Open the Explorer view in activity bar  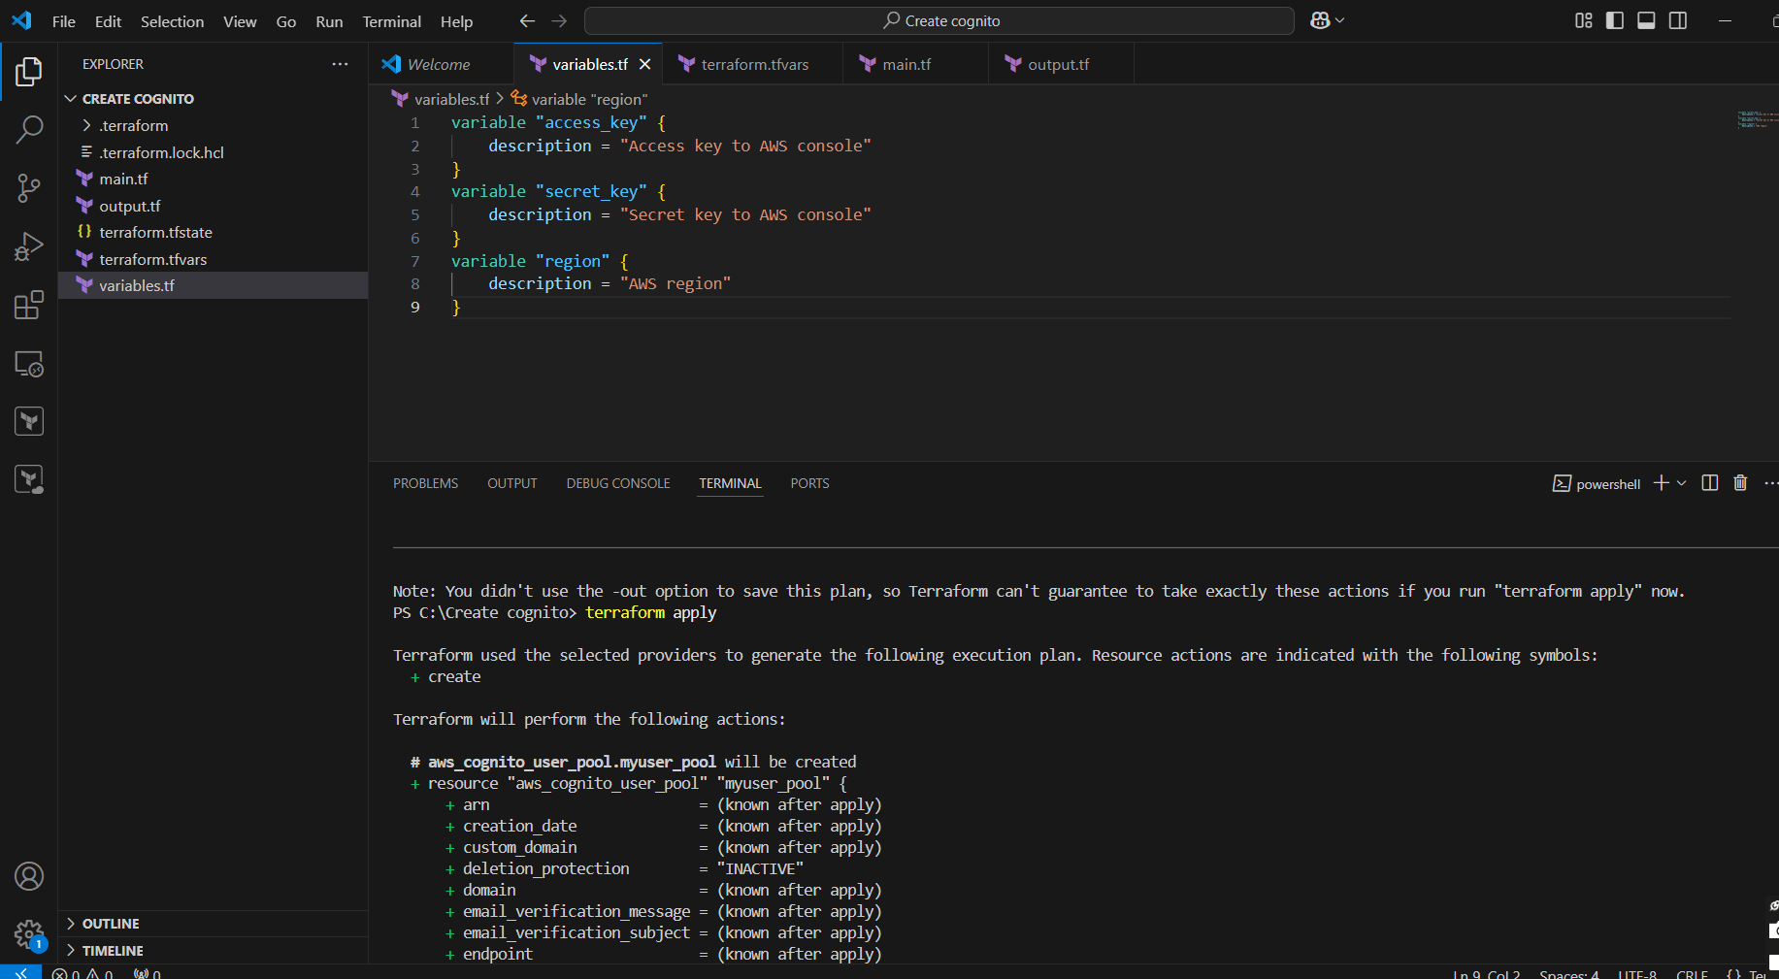(29, 71)
